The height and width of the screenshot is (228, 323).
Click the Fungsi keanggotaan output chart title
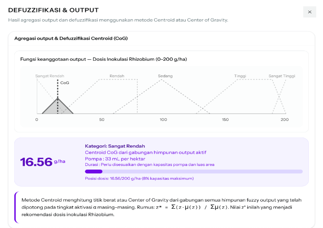pos(104,59)
